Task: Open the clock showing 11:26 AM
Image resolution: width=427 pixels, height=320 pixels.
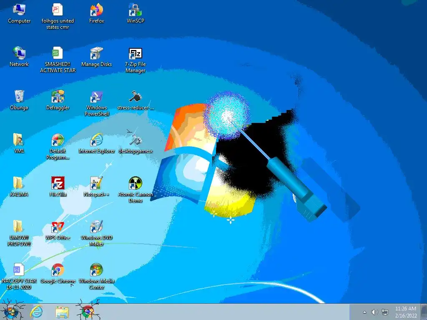Action: (x=406, y=312)
